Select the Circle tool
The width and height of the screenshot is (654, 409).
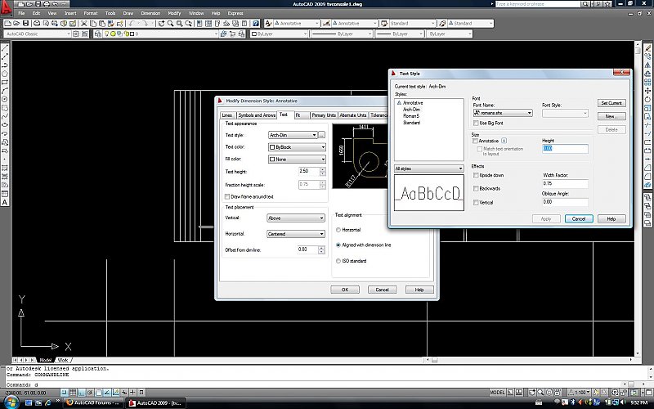tap(5, 99)
